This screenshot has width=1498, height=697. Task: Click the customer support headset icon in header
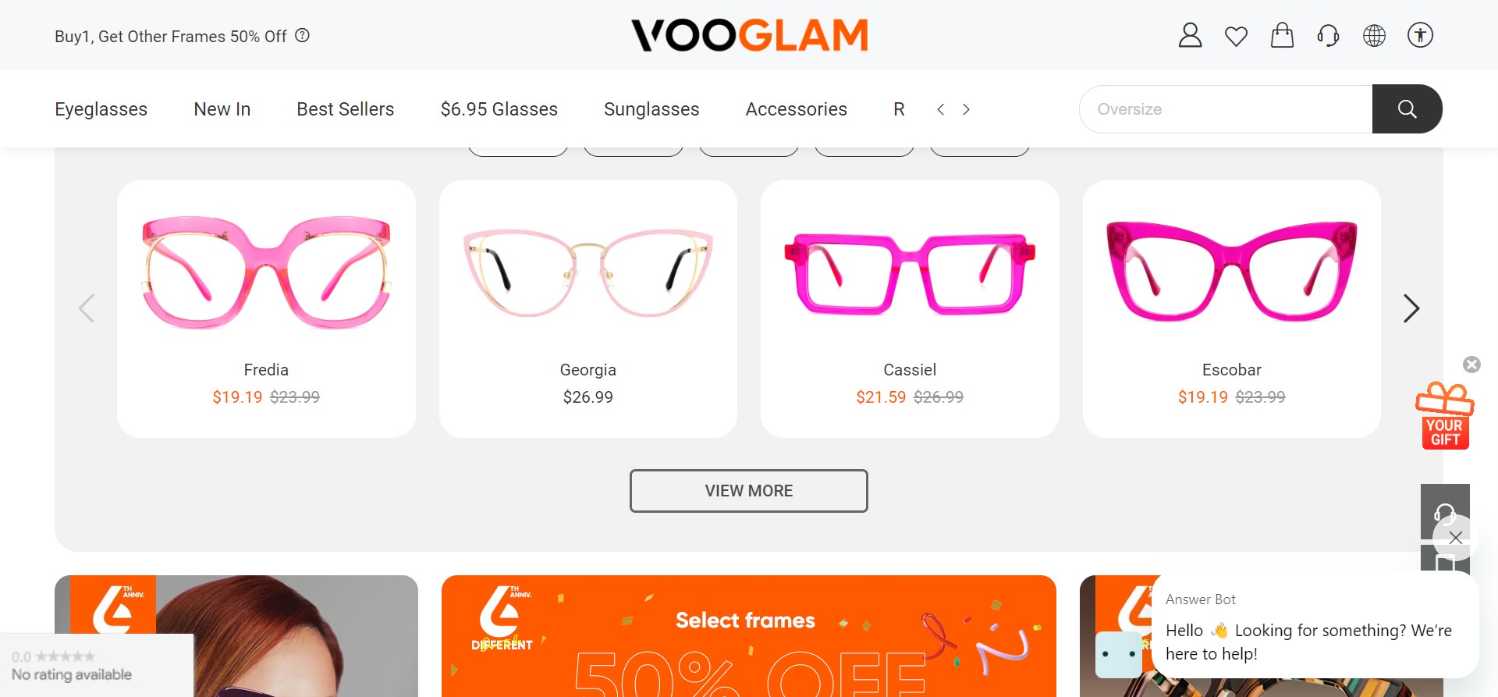(x=1328, y=35)
